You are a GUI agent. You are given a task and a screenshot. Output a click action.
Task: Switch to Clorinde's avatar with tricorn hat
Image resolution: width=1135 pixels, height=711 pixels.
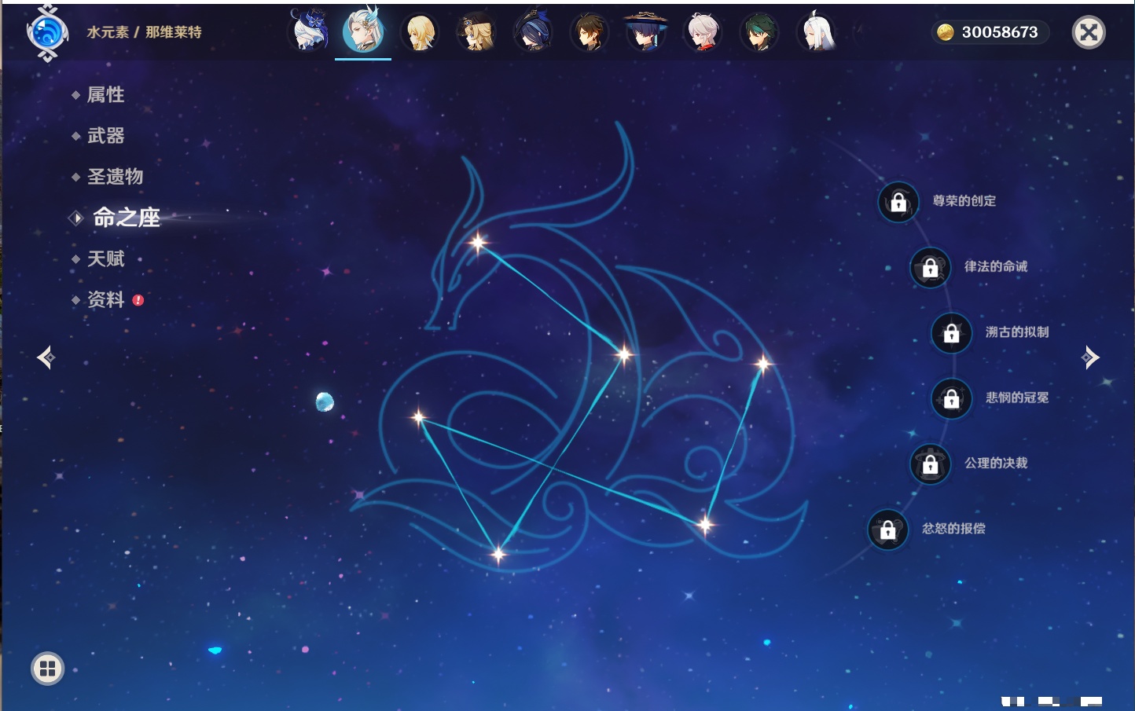[533, 32]
